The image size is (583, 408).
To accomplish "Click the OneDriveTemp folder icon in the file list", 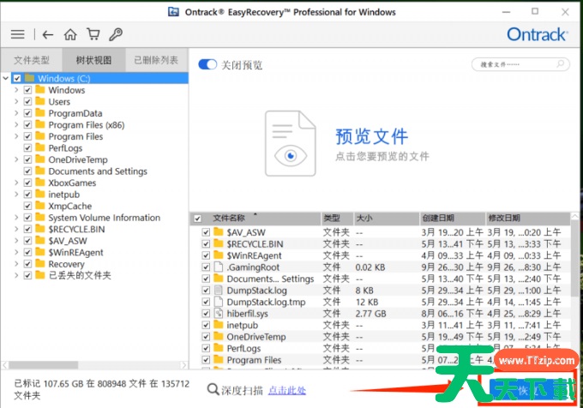I will tap(219, 336).
